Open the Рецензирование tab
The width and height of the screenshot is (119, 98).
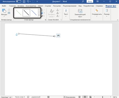click(70, 6)
